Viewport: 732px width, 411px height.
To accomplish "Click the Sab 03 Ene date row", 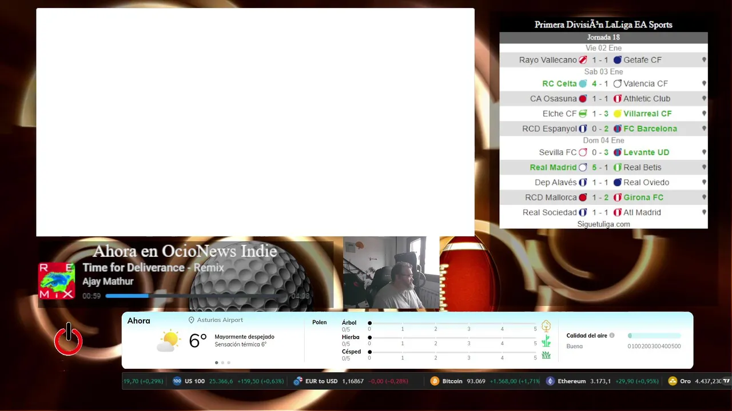I will [x=603, y=72].
